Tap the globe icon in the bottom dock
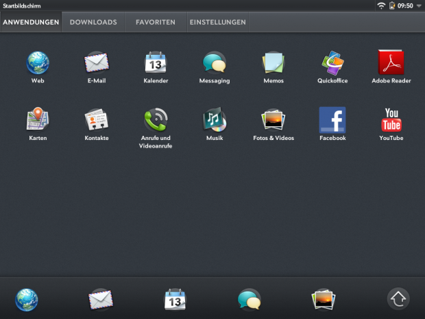The width and height of the screenshot is (425, 319). point(27,300)
